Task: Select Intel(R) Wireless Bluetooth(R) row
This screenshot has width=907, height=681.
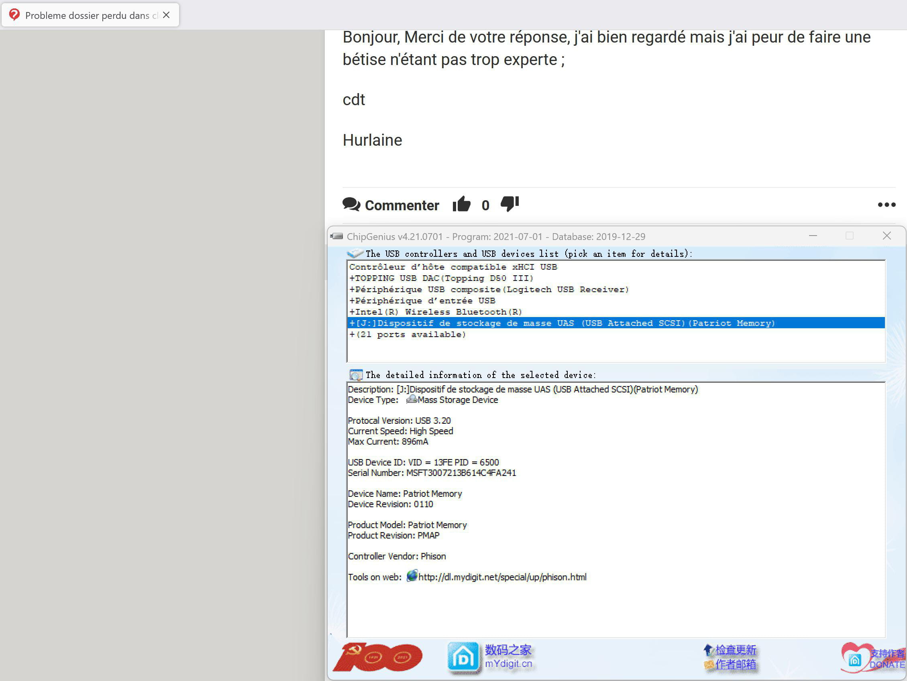Action: tap(616, 312)
